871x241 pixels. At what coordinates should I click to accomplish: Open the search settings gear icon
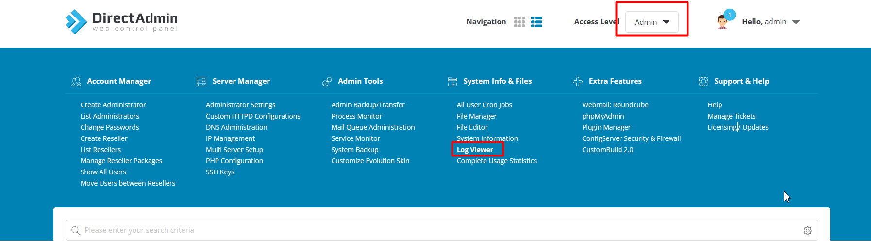(x=807, y=230)
